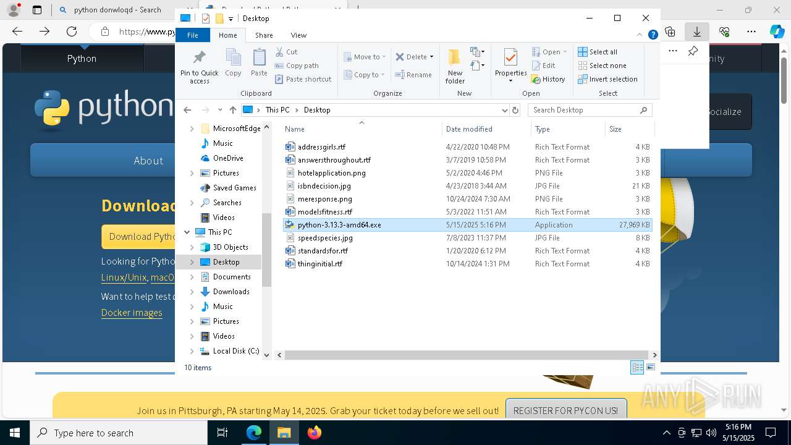Viewport: 791px width, 445px height.
Task: Refresh the Edge browser page
Action: (x=72, y=32)
